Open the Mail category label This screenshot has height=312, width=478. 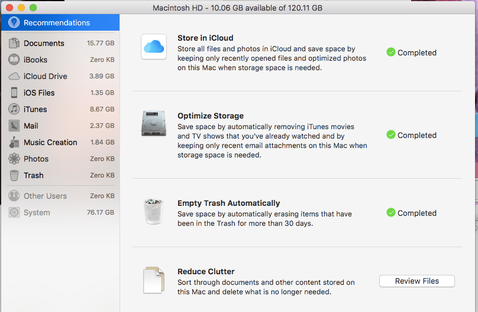pos(31,126)
